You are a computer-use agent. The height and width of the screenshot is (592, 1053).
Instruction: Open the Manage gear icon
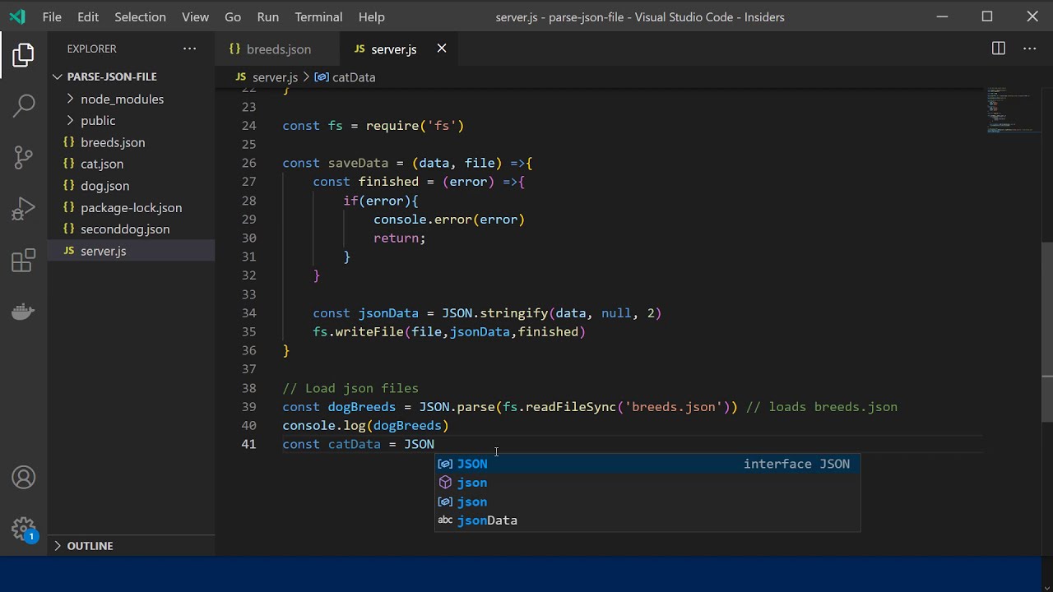pos(23,529)
